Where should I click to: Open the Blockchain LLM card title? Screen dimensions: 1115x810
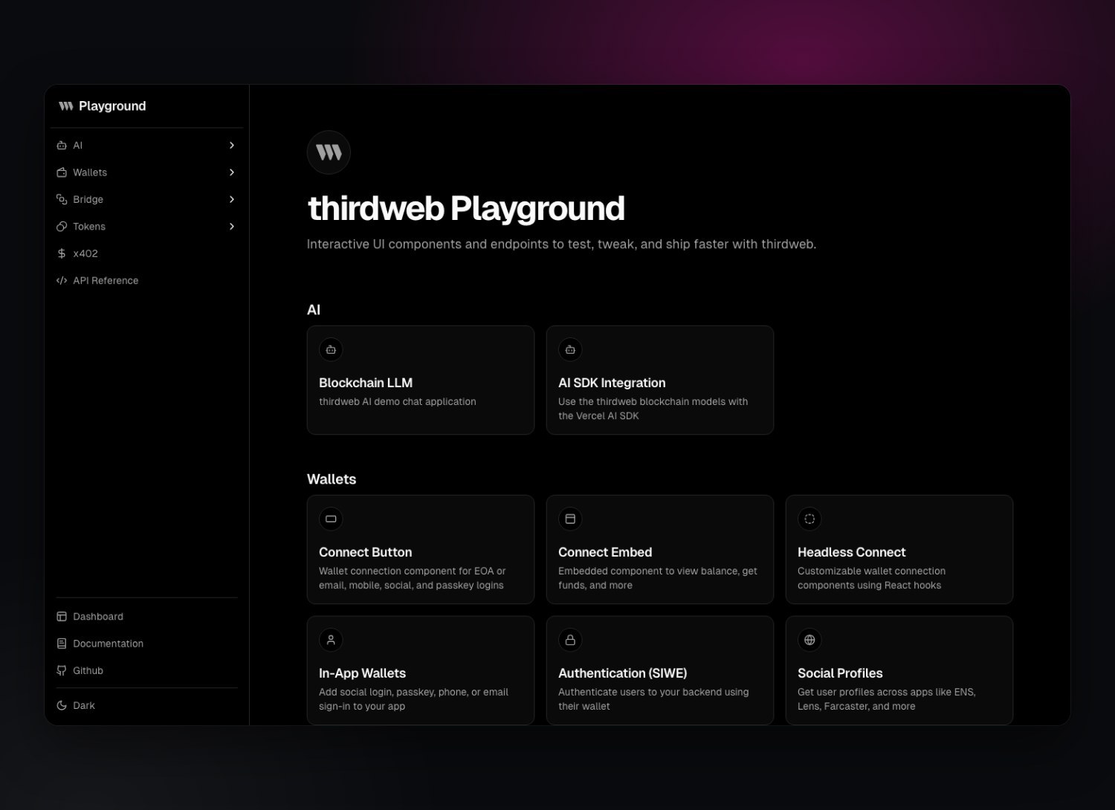366,383
